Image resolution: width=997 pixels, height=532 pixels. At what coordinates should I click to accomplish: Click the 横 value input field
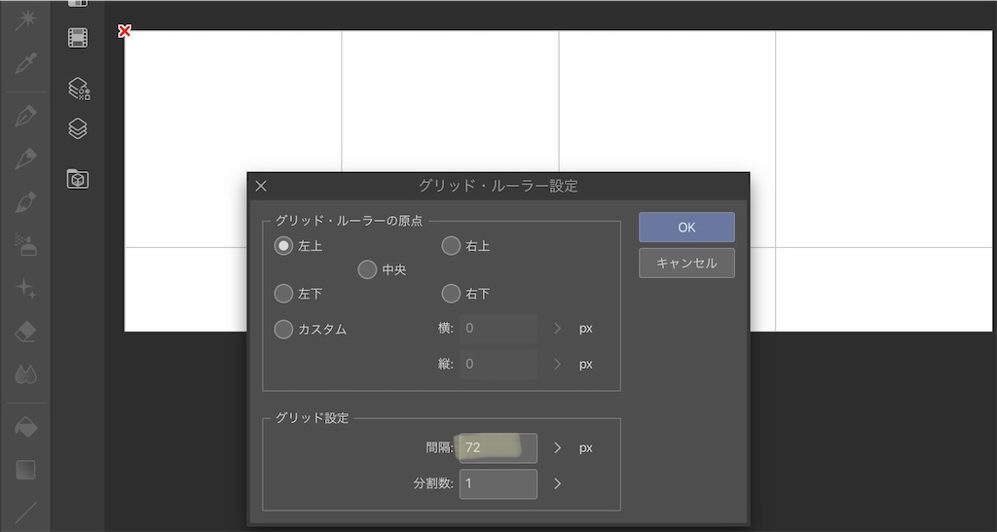click(x=498, y=328)
